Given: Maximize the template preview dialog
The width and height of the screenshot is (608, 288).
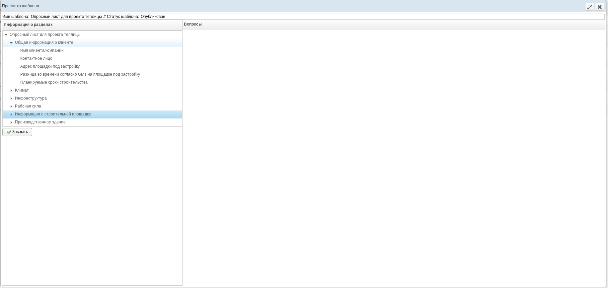Looking at the screenshot, I should pos(589,7).
